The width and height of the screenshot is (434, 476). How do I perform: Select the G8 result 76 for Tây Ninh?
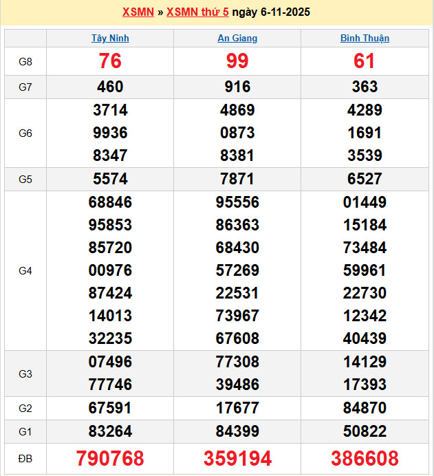click(x=110, y=61)
